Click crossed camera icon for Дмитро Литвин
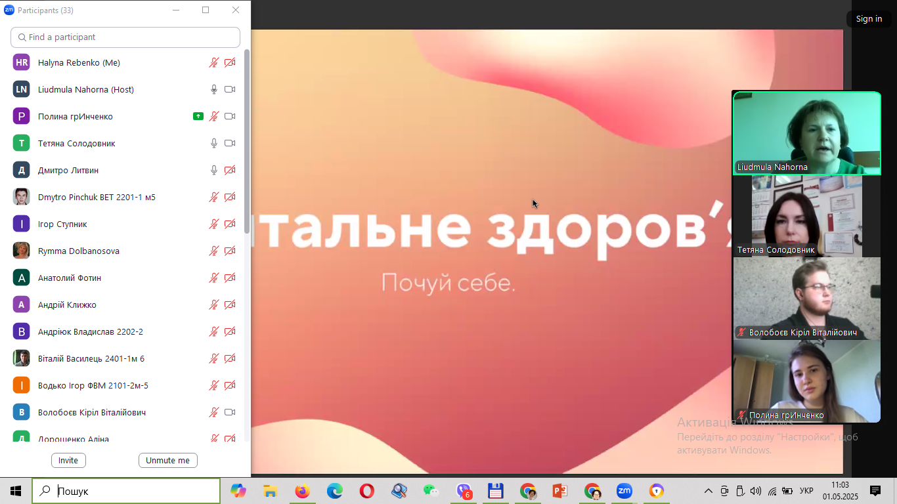This screenshot has width=897, height=504. (x=230, y=170)
